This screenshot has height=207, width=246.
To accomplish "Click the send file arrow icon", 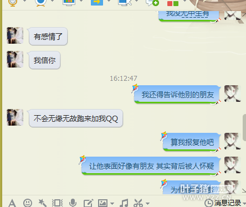I will pos(97,2).
